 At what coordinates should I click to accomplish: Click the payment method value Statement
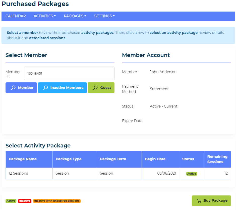pos(159,89)
